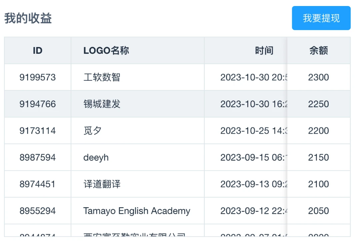Click the 时间 column header
358x247 pixels.
tap(264, 51)
